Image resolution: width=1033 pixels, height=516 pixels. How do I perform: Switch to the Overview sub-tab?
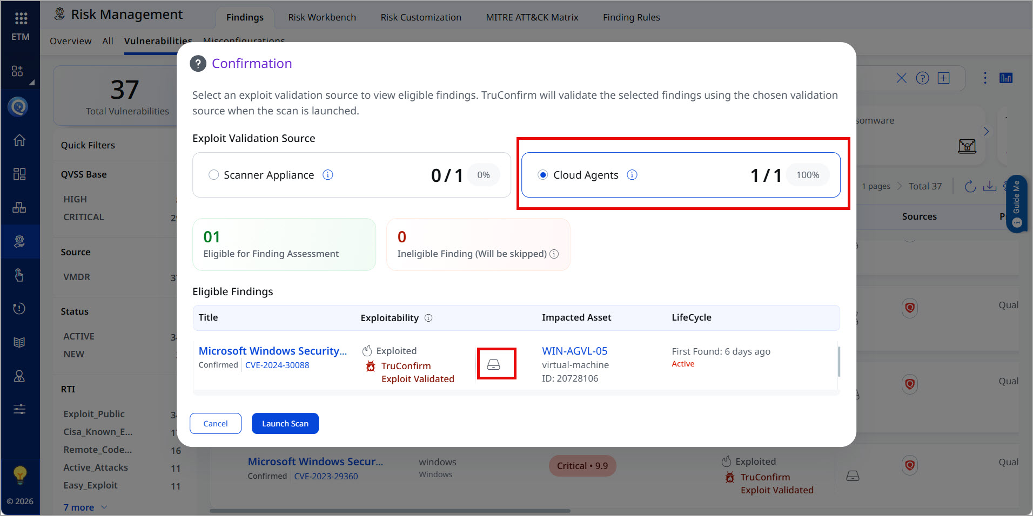point(71,41)
